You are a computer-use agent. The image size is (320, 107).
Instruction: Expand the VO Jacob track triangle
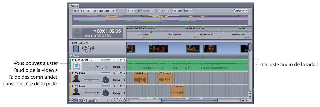[x=73, y=86]
